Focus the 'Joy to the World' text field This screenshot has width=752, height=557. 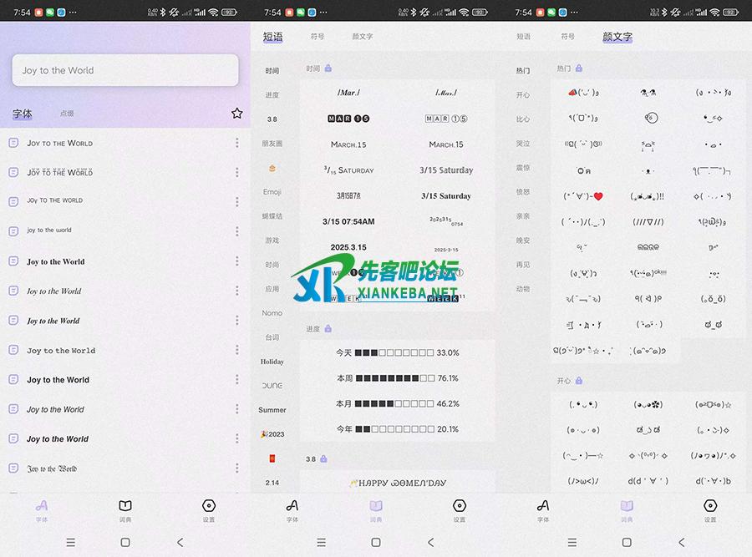click(x=125, y=71)
